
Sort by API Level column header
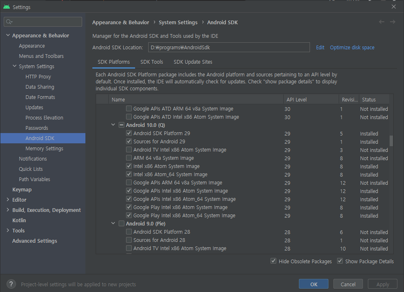[311, 99]
